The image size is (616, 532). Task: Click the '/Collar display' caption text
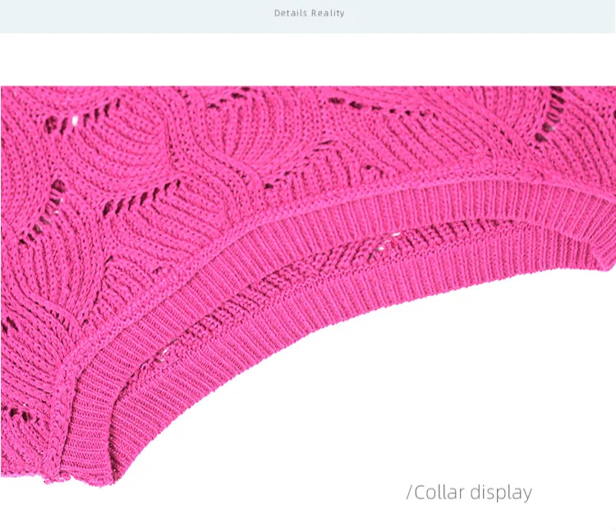point(469,493)
